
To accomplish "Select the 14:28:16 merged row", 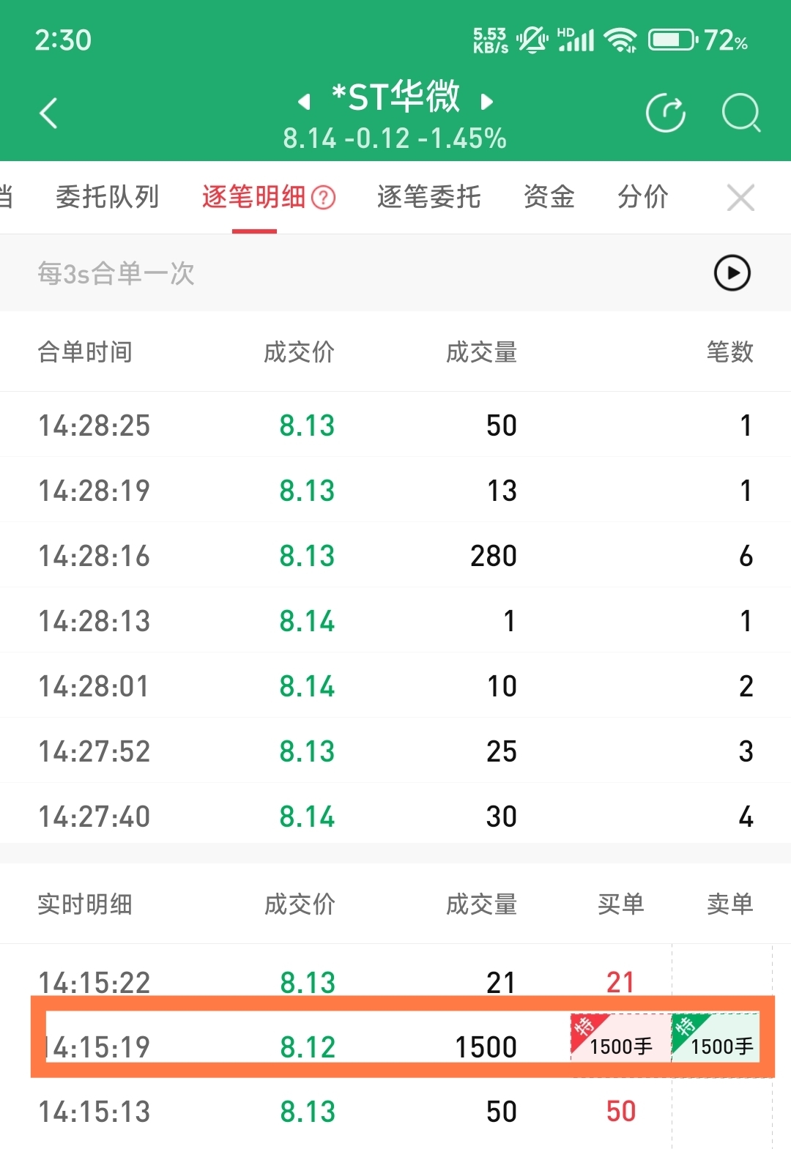I will click(x=395, y=555).
